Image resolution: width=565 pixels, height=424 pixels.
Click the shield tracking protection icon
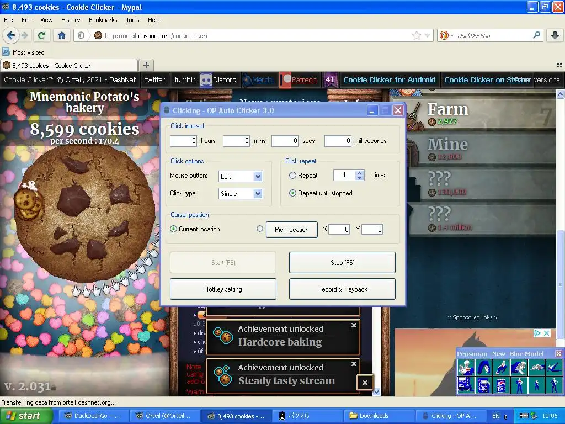pos(81,35)
